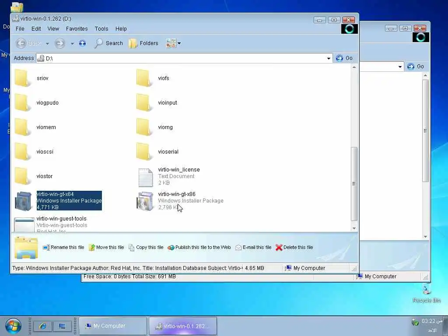
Task: Expand the Back history dropdown arrow
Action: click(47, 43)
